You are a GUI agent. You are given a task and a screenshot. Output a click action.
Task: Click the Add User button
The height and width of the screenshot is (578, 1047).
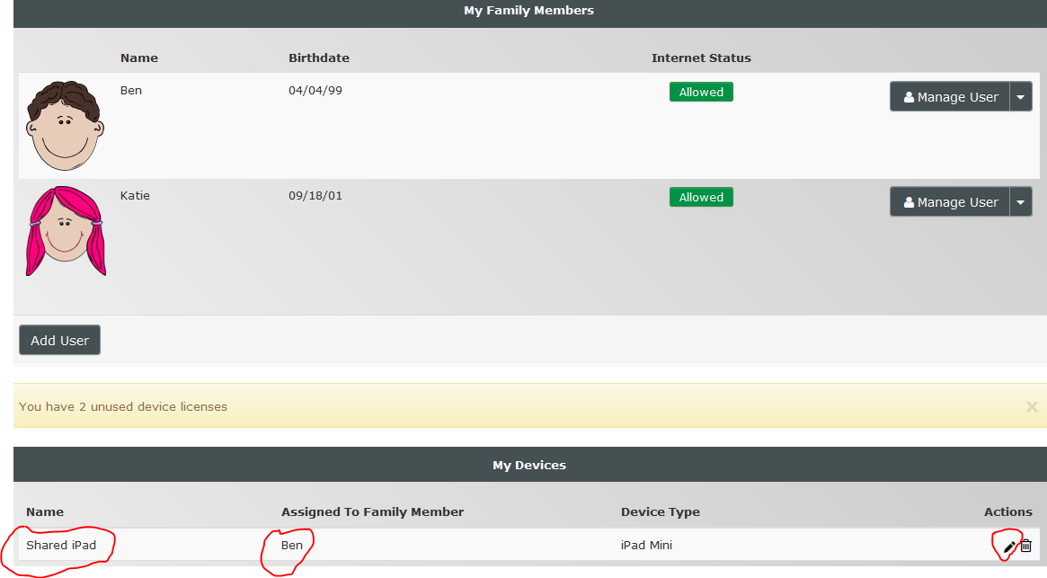pyautogui.click(x=59, y=341)
